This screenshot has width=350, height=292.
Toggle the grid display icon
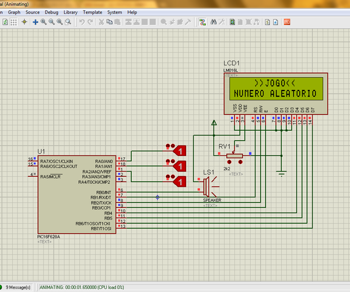coord(13,22)
